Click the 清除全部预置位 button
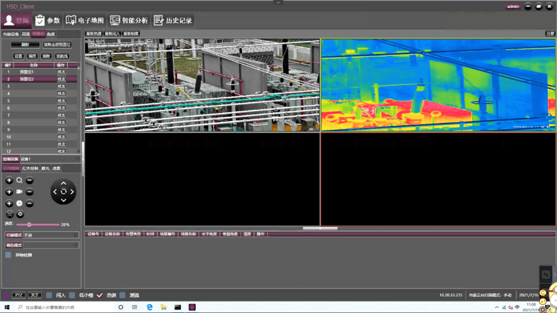The image size is (557, 313). pos(57,45)
